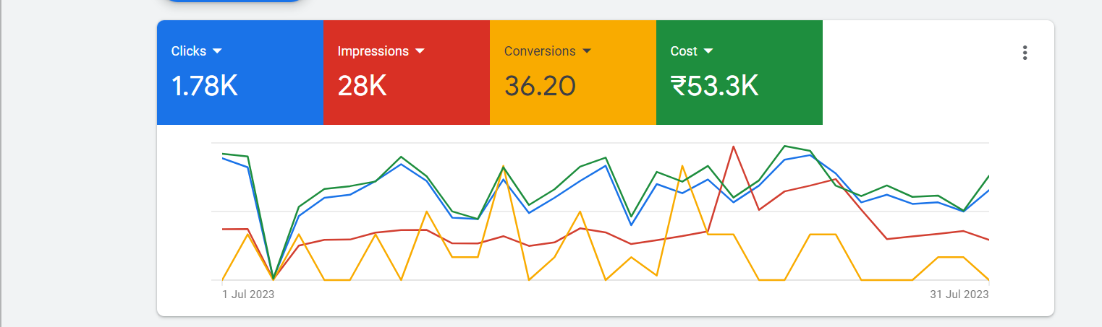Click the 1 Jul 2023 axis label
The width and height of the screenshot is (1102, 327).
point(248,295)
